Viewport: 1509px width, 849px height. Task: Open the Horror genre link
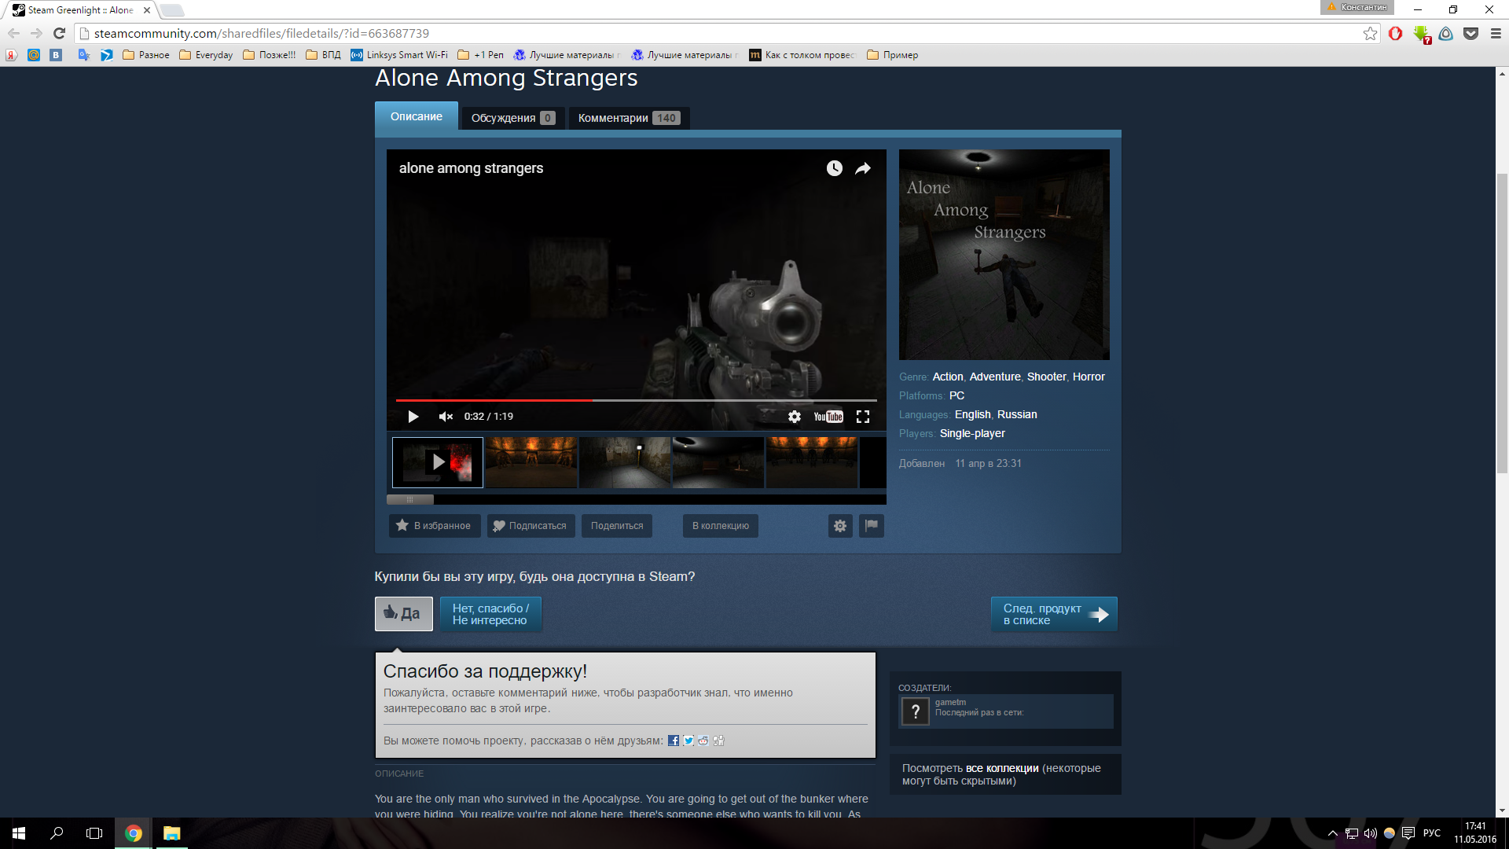click(x=1089, y=377)
